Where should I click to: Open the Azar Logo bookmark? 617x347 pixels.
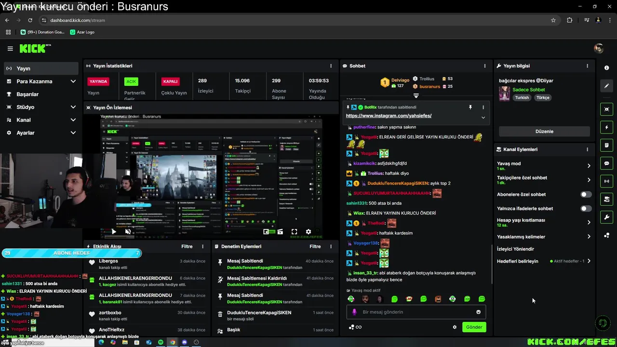(82, 32)
